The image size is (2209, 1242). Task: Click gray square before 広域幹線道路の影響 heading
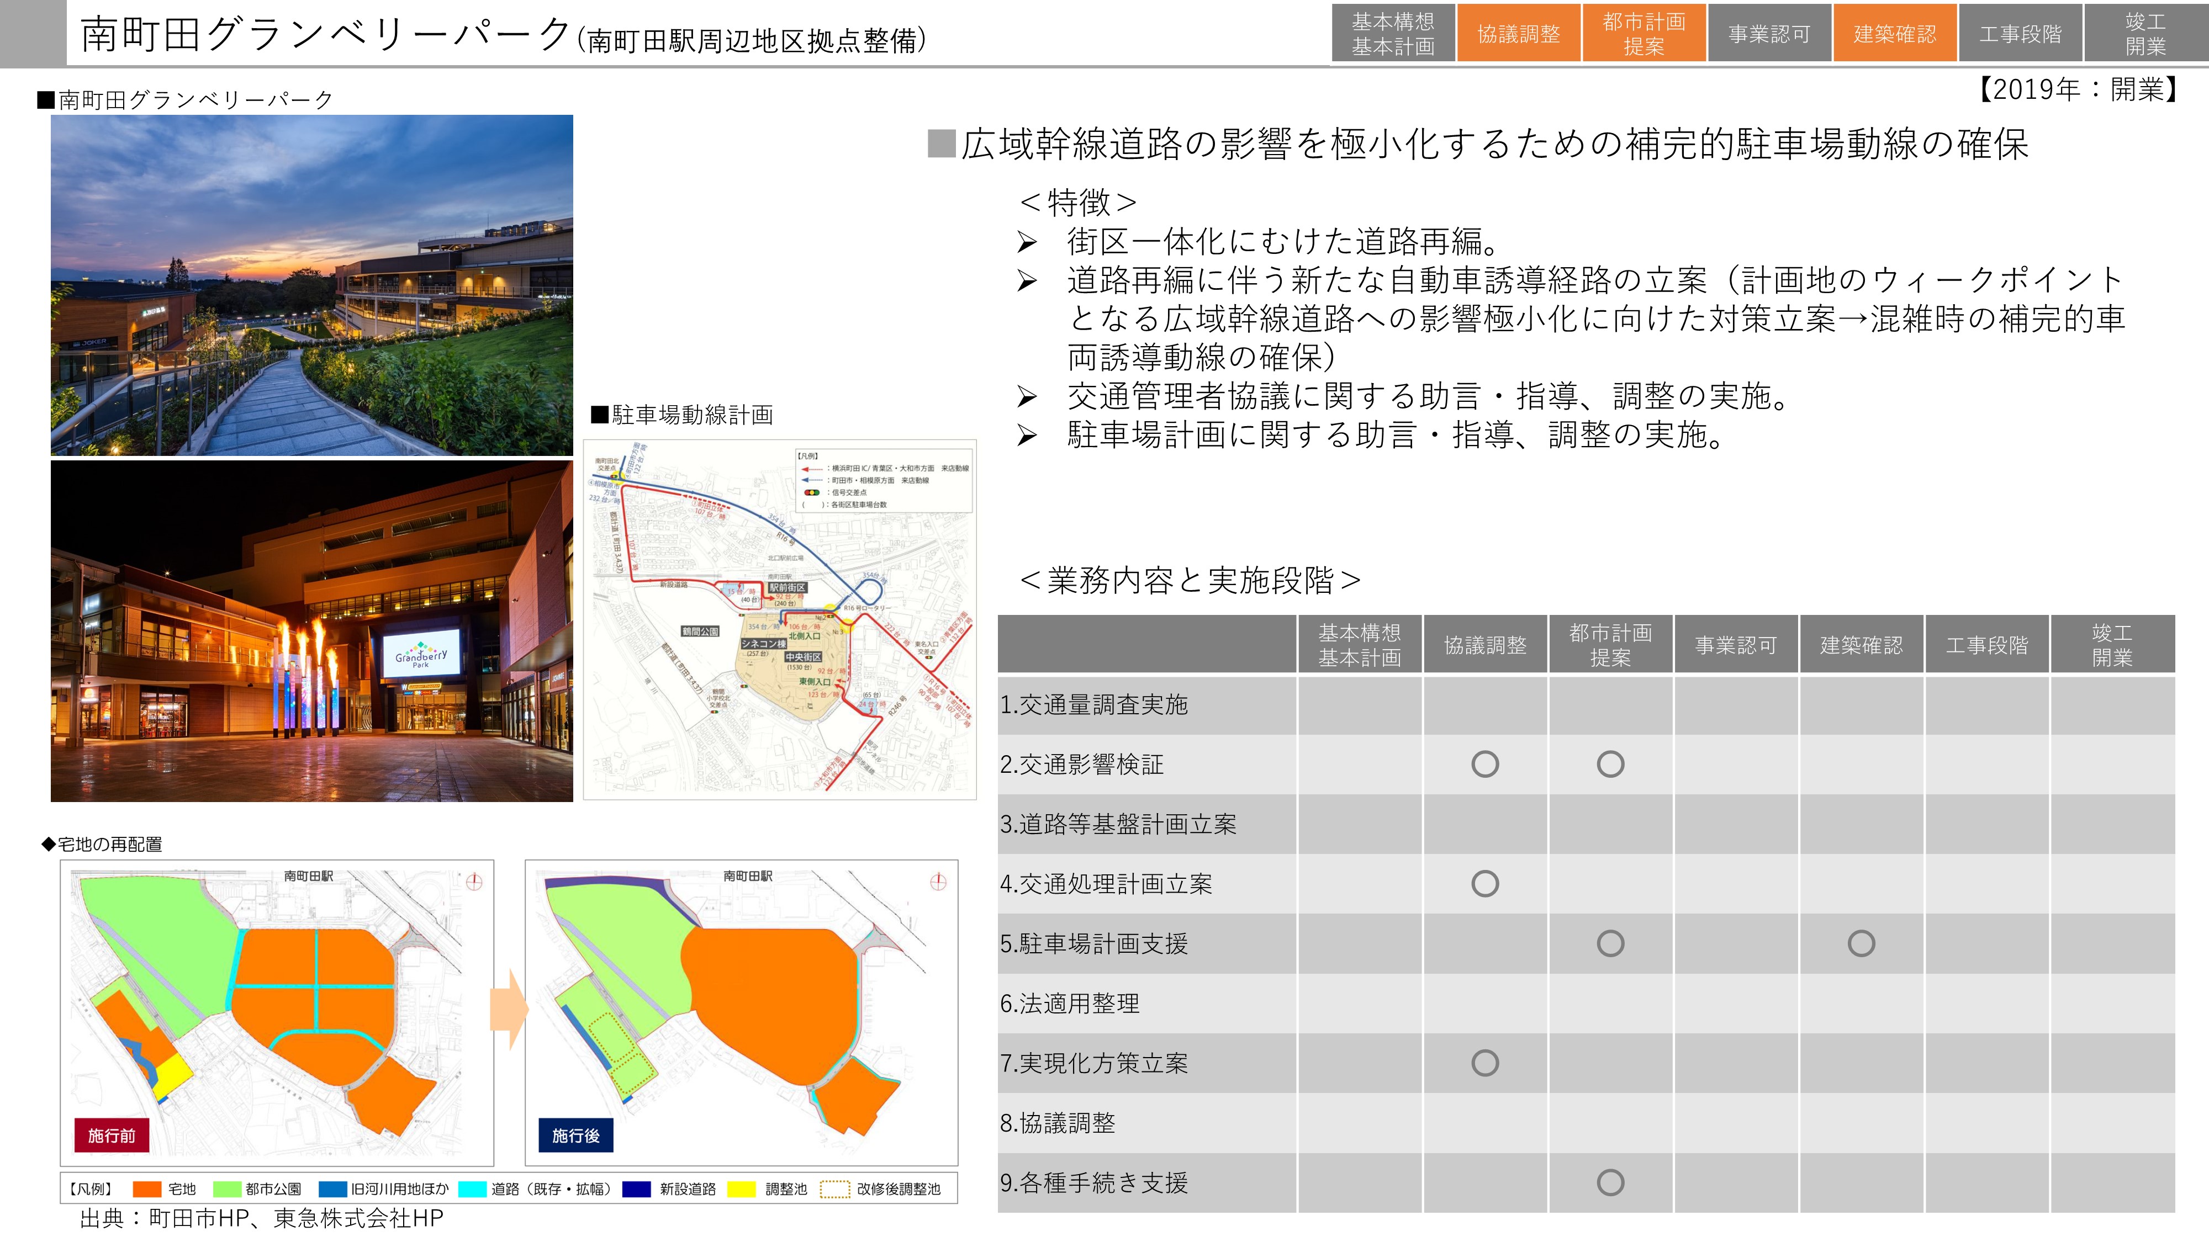(x=942, y=143)
